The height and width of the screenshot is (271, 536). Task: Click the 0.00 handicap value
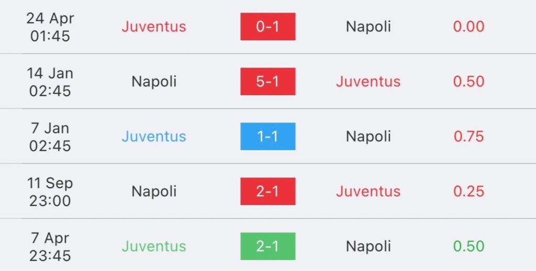tap(468, 27)
